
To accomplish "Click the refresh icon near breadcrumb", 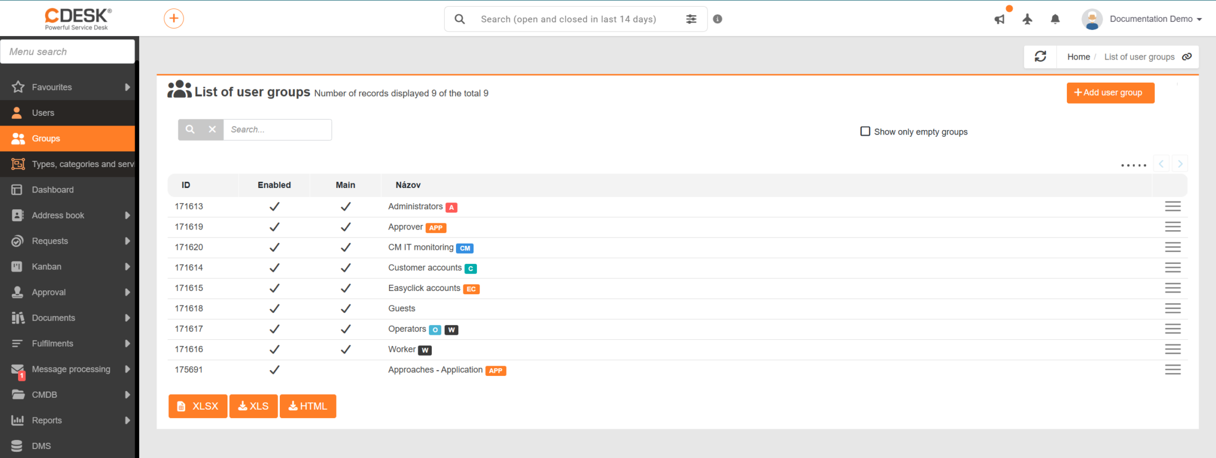I will click(1040, 56).
